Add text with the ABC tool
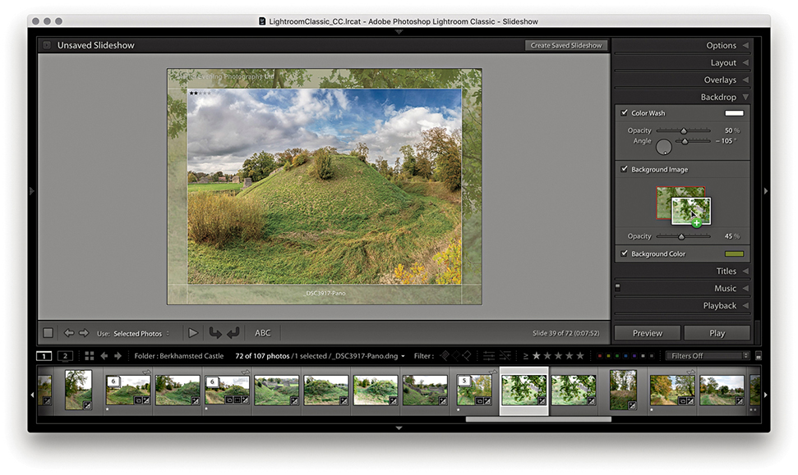The height and width of the screenshot is (475, 798). 263,333
